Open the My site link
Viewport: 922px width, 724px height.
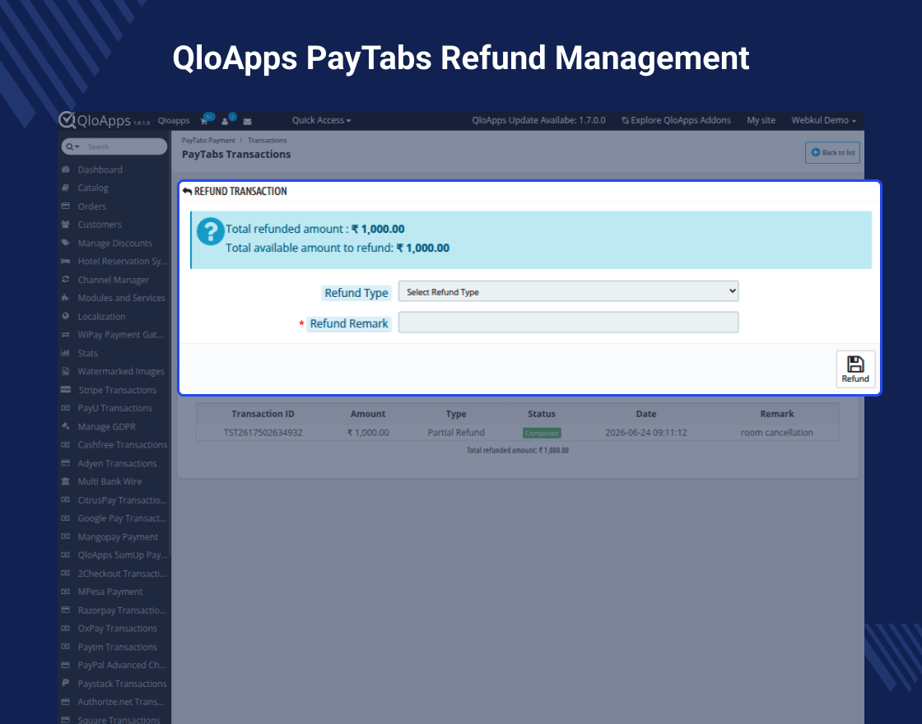pyautogui.click(x=761, y=120)
